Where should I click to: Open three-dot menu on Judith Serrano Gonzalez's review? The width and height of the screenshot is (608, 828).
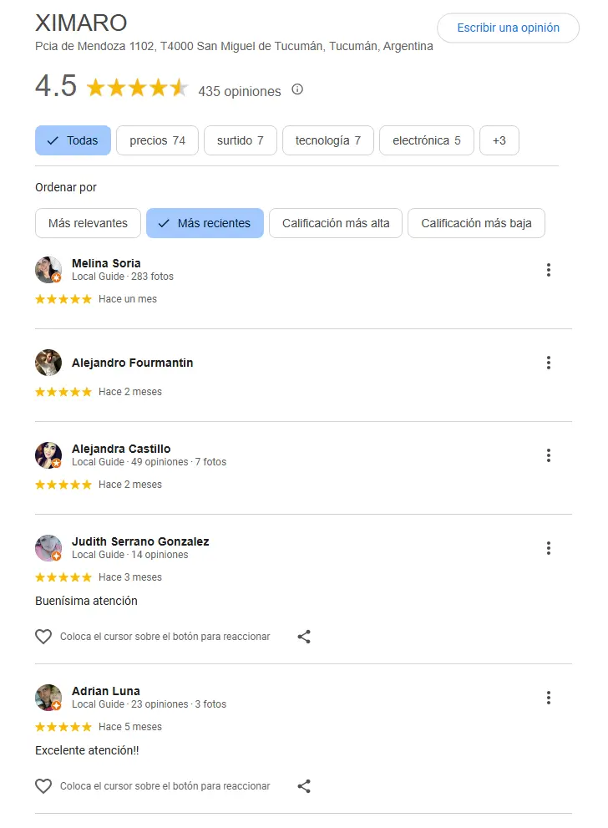(x=549, y=548)
